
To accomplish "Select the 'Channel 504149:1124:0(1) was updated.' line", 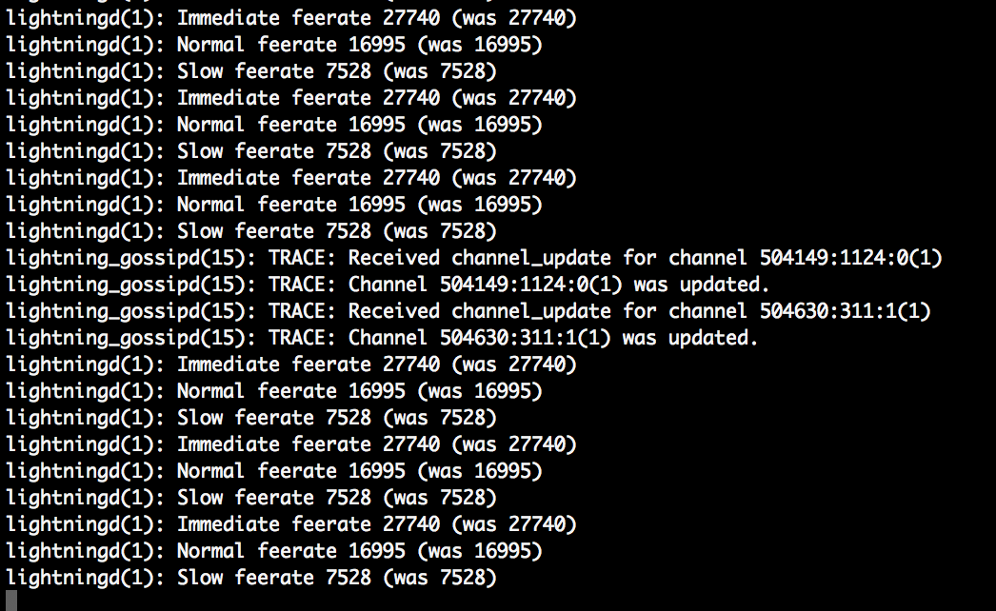I will [388, 285].
